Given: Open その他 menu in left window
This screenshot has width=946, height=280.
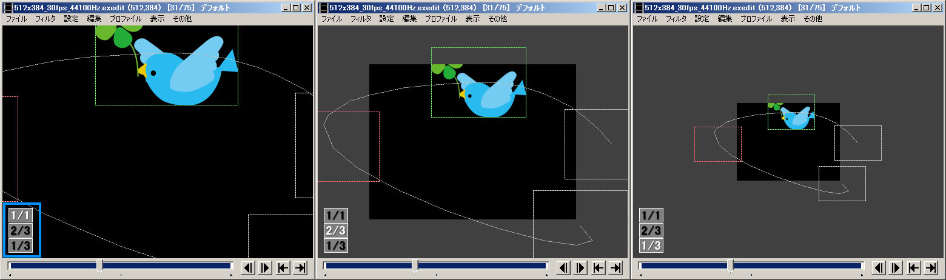Looking at the screenshot, I should tap(183, 19).
